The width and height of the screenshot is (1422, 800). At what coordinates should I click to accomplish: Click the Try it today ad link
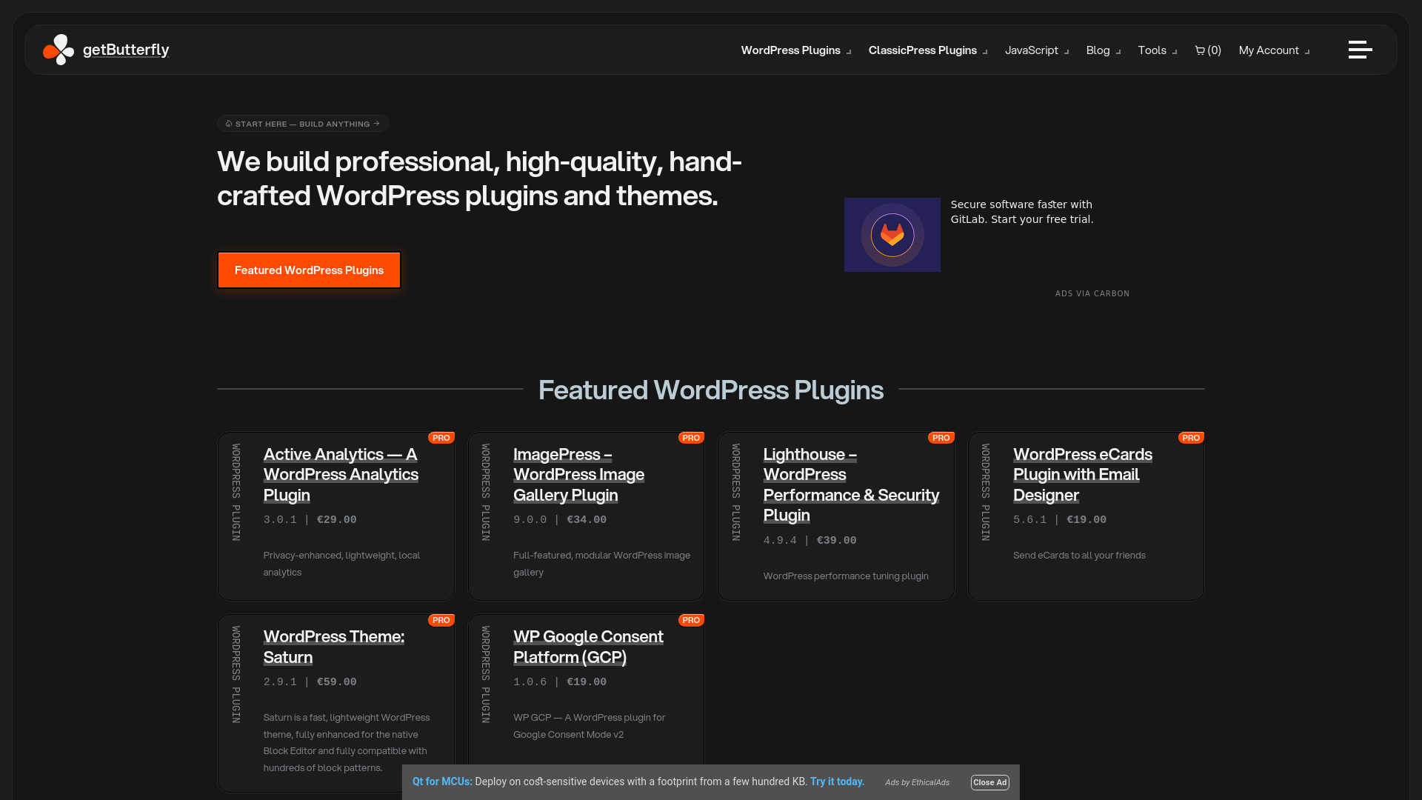pyautogui.click(x=837, y=781)
